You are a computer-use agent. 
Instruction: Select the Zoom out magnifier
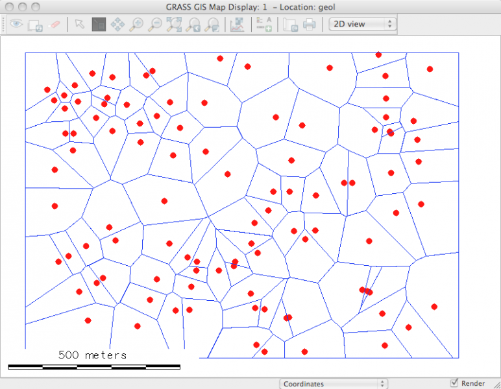pyautogui.click(x=155, y=25)
